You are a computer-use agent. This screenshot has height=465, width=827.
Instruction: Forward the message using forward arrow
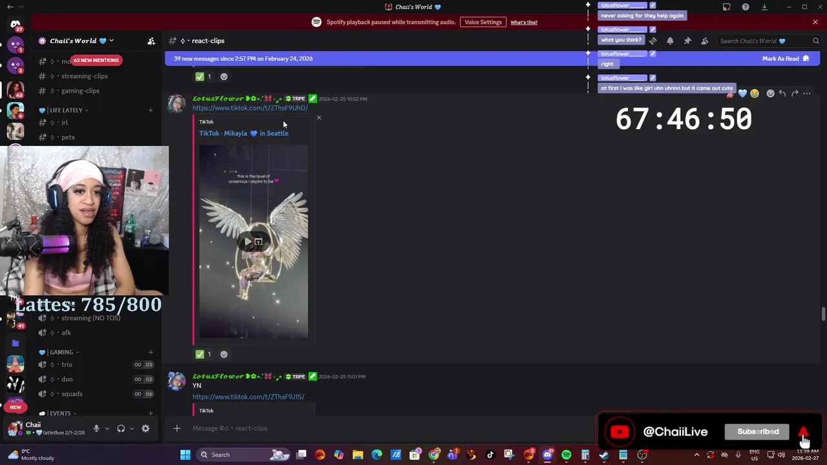point(795,94)
